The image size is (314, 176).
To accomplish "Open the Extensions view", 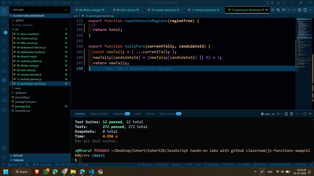I will coord(4,51).
